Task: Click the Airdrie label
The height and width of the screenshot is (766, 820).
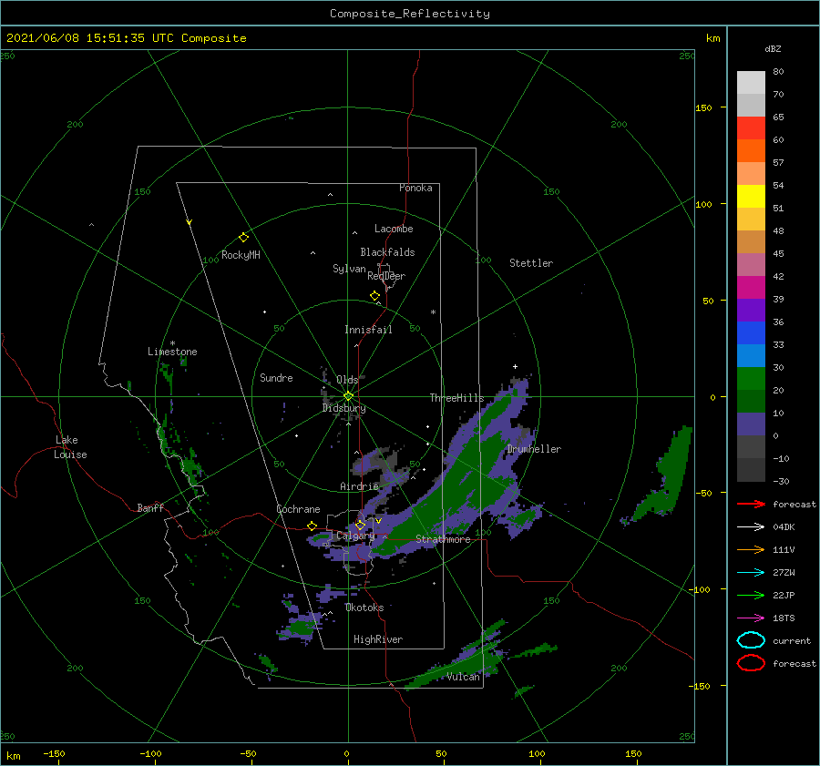Action: 359,486
